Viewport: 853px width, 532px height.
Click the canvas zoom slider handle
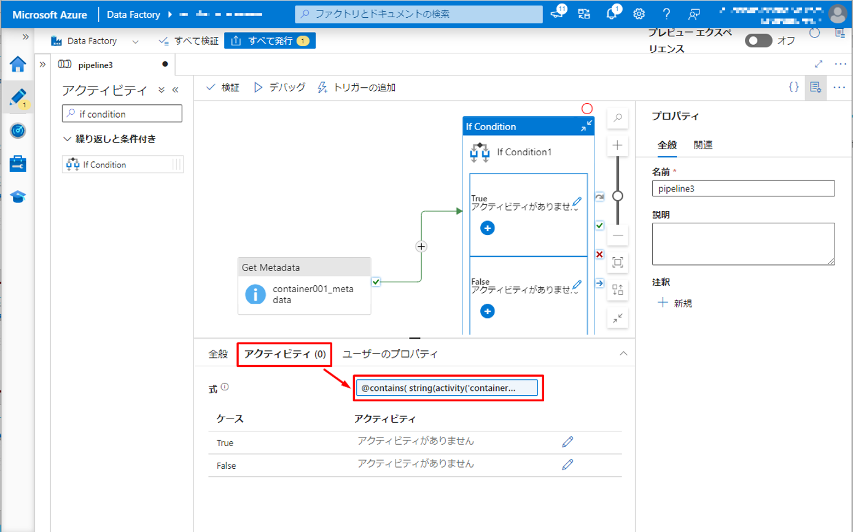click(618, 196)
